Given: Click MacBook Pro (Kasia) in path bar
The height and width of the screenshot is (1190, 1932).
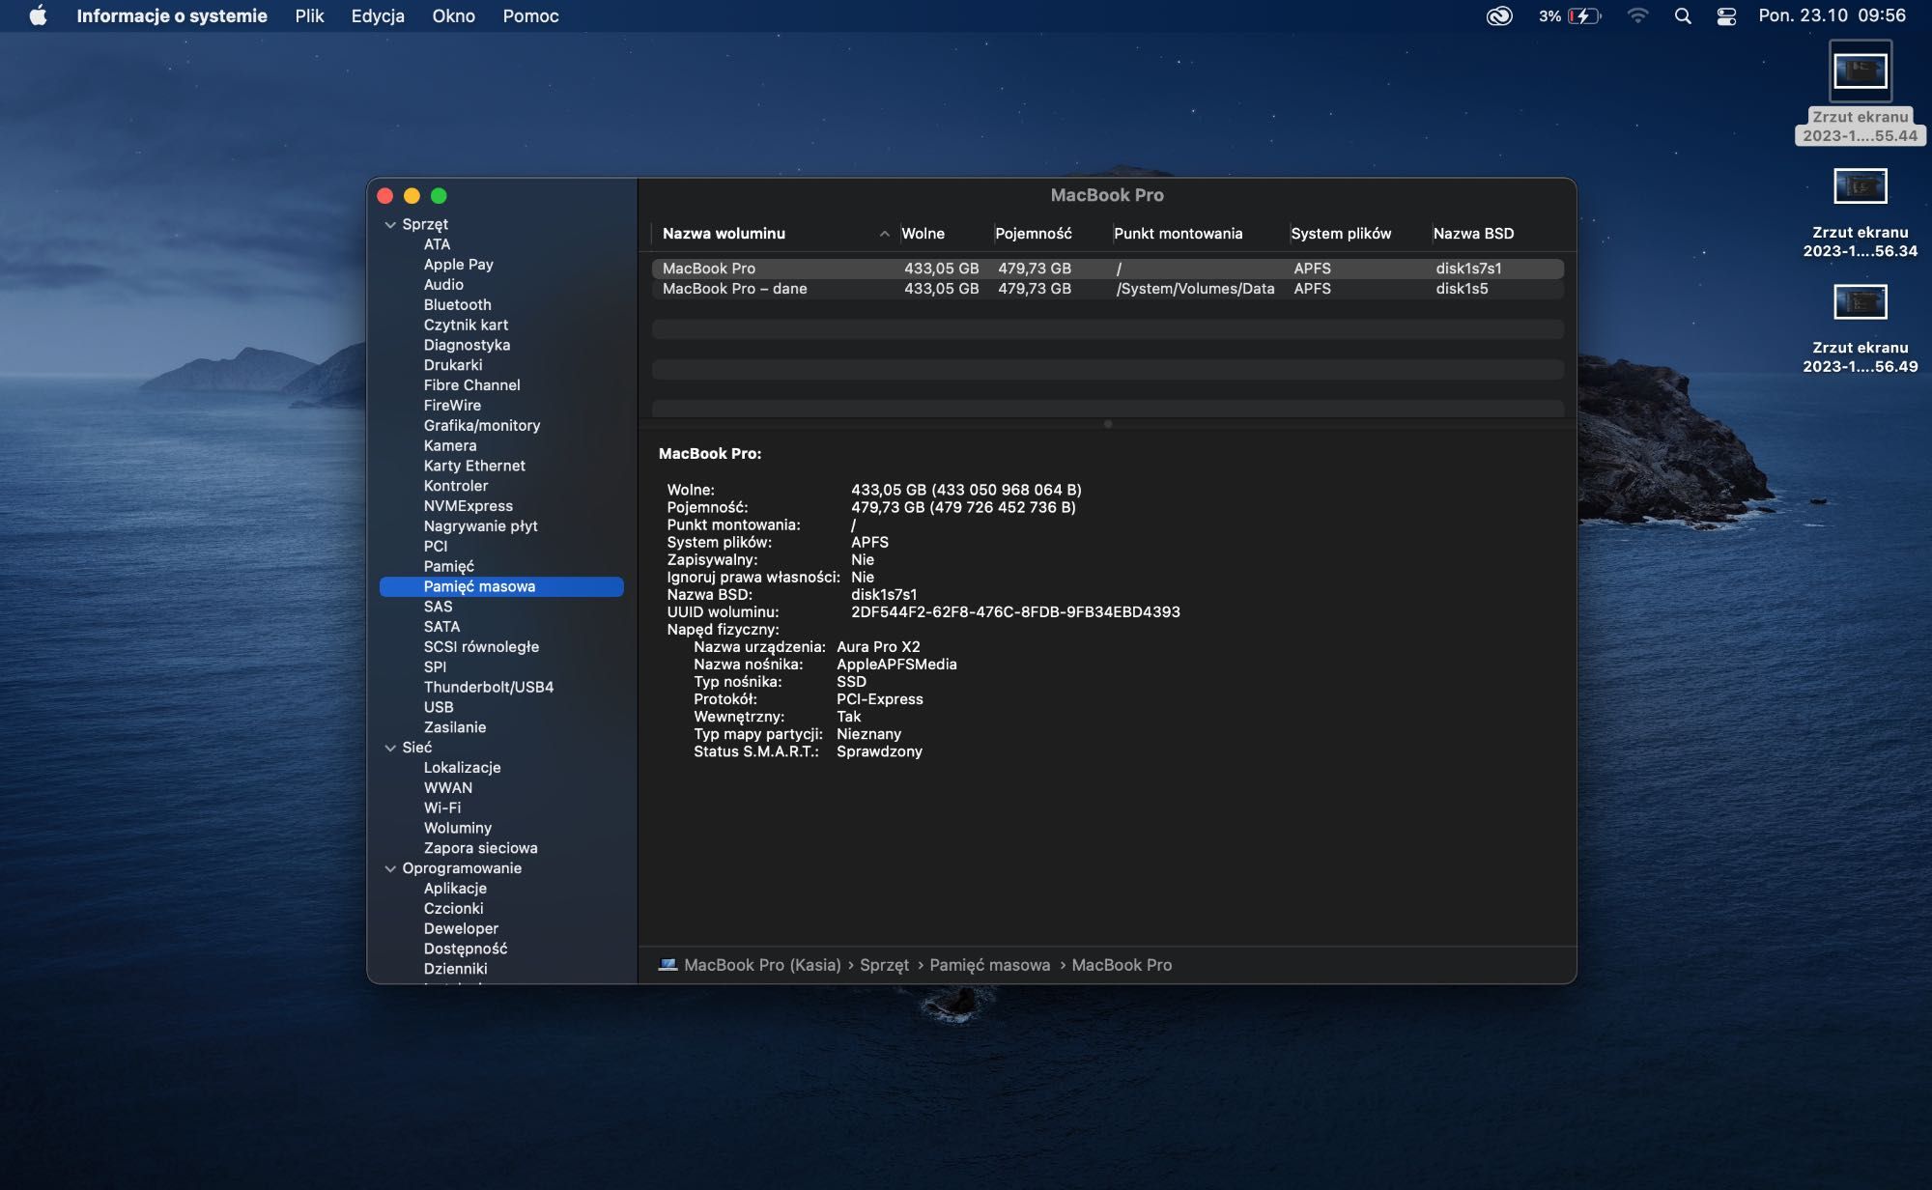Looking at the screenshot, I should [x=762, y=965].
